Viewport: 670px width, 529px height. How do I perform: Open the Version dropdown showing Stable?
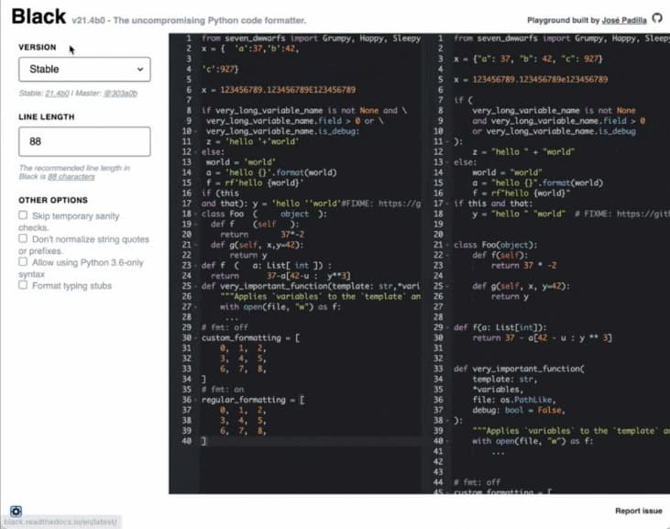pos(84,70)
